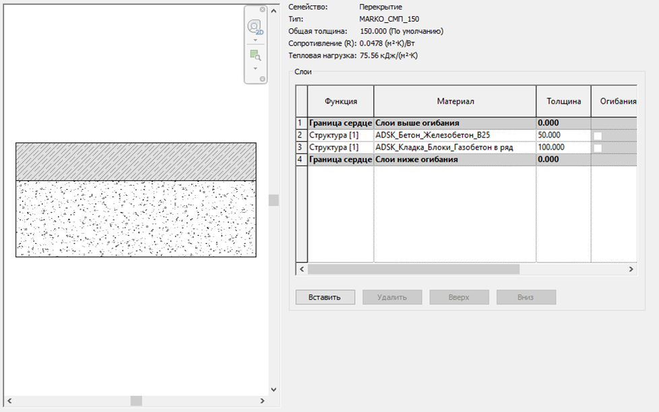
Task: Click the Слои выше огибания cell
Action: pos(455,123)
